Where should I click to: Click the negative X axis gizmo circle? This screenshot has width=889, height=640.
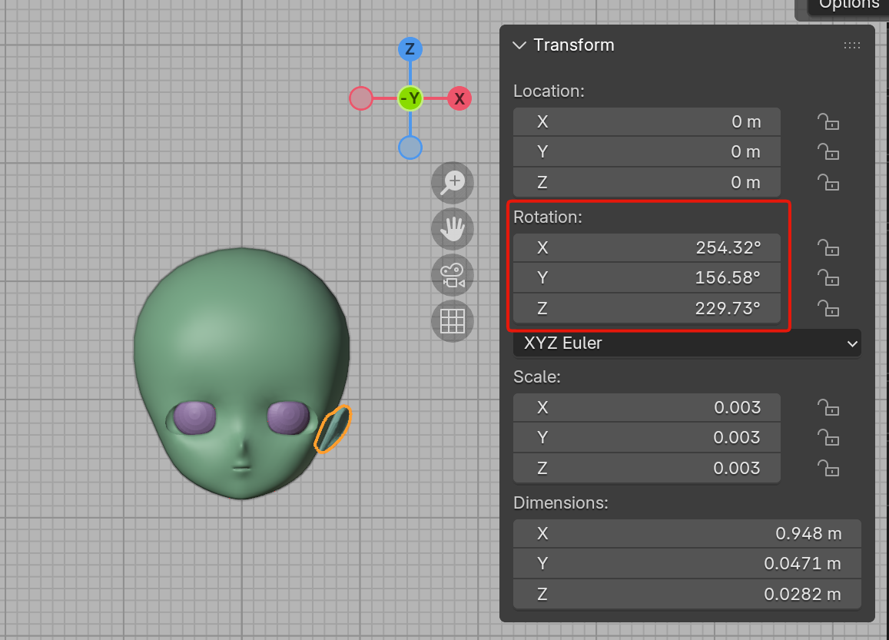click(x=361, y=98)
